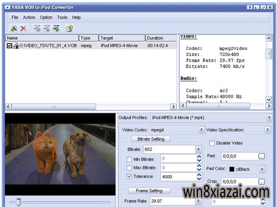
Task: Click the first gray convert arrow toolbar icon
Action: pos(37,29)
